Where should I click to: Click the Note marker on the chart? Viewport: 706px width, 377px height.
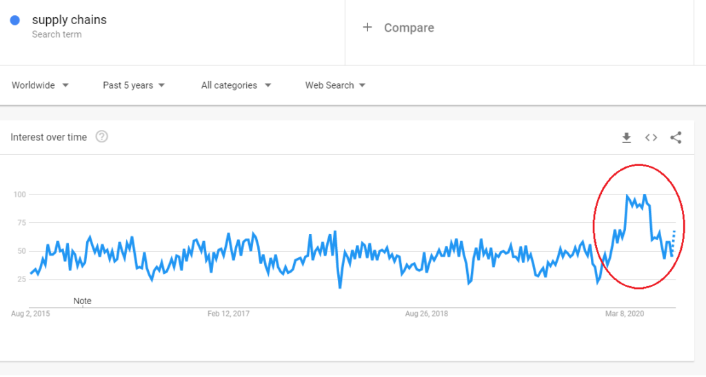(83, 301)
